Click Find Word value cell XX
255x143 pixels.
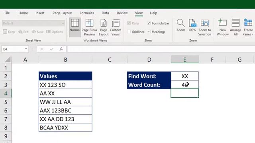185,76
